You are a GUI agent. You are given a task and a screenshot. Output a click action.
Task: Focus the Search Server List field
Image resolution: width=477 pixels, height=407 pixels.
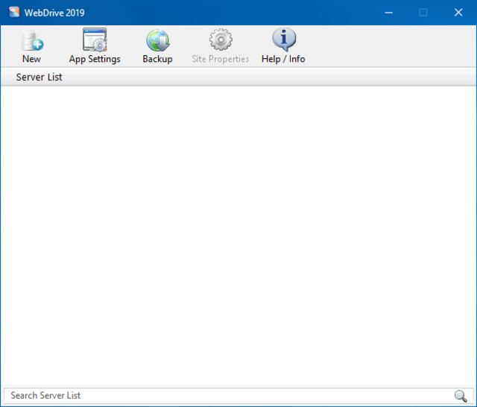click(x=224, y=396)
